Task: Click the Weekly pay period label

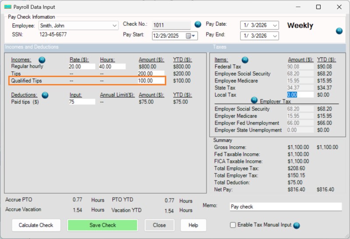Action: tap(300, 25)
